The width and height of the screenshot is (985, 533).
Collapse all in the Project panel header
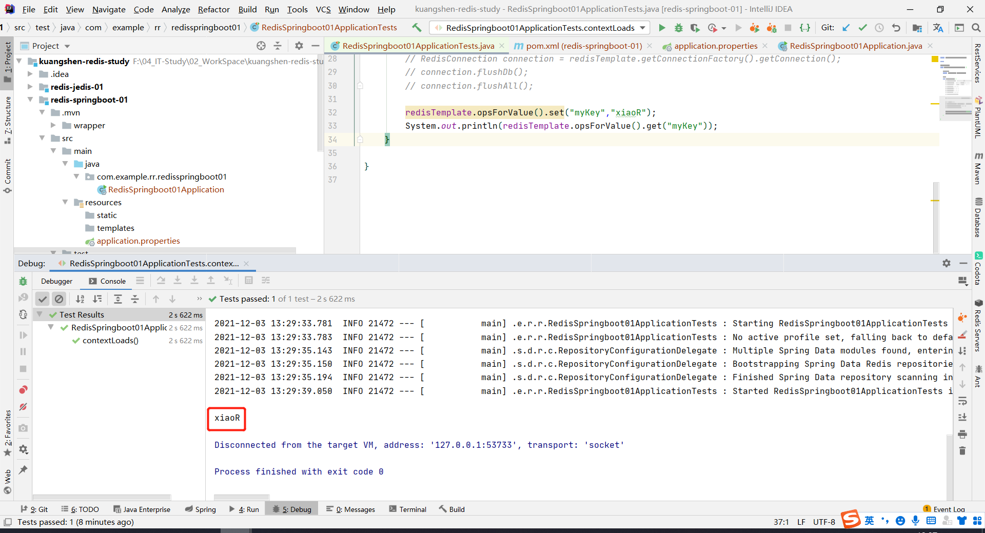click(x=278, y=46)
